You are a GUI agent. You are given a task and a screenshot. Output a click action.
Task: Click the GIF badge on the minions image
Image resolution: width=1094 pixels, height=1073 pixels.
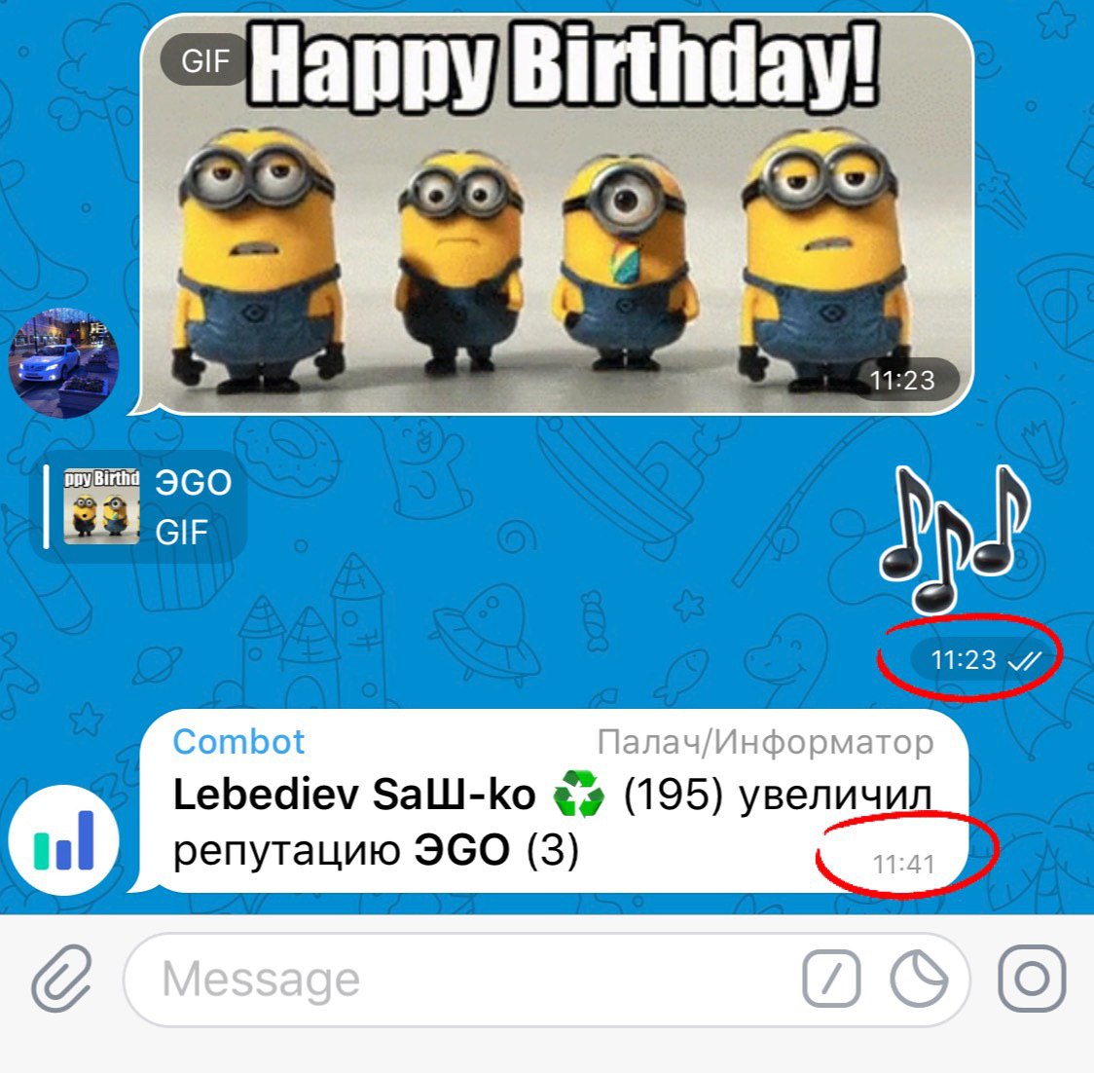coord(205,60)
